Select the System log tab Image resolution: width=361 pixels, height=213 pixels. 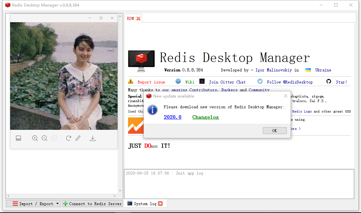[145, 204]
